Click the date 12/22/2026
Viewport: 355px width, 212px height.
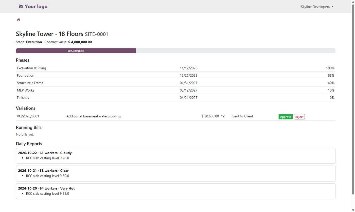[x=189, y=76]
